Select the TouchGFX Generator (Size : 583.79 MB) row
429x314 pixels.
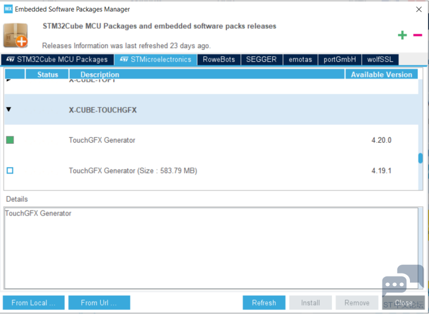[x=211, y=171]
